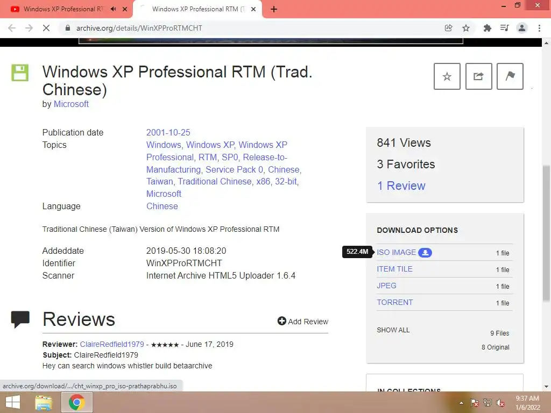The height and width of the screenshot is (413, 551).
Task: Click the Add Review plus icon
Action: pos(281,321)
